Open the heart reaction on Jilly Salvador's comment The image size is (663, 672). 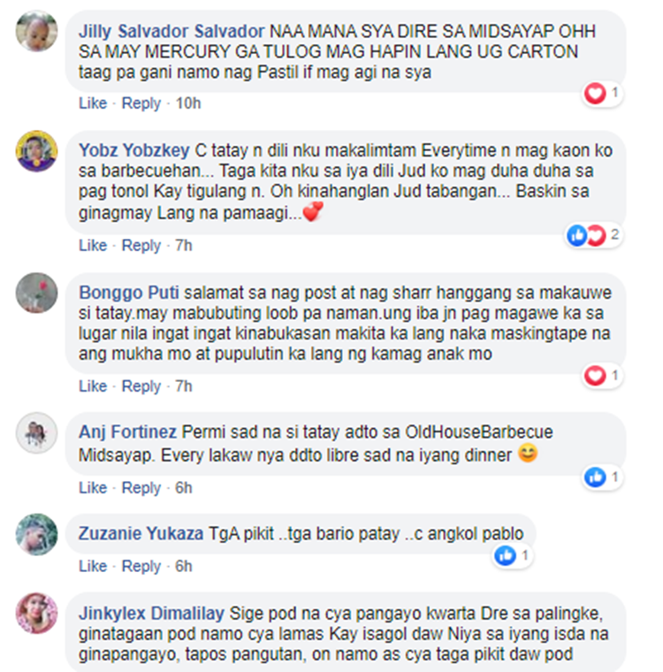(603, 94)
